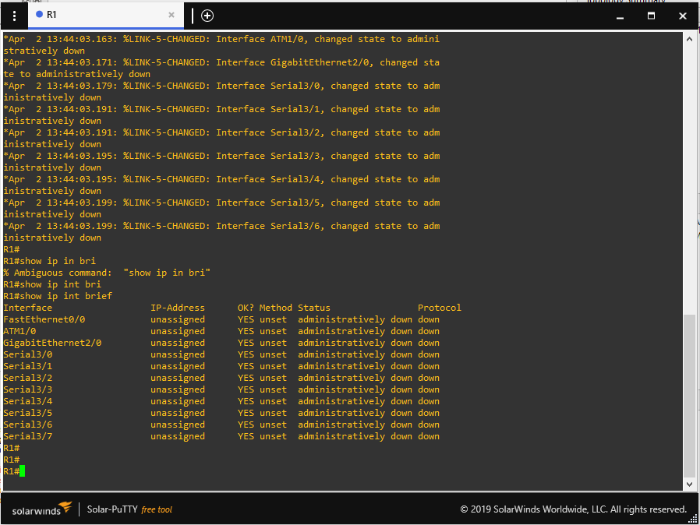Click the Method column header
This screenshot has width=700, height=525.
275,308
